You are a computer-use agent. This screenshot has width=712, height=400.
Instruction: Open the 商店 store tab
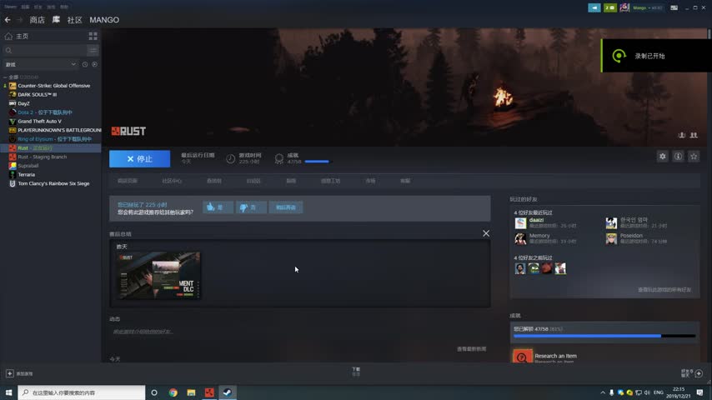click(x=38, y=20)
